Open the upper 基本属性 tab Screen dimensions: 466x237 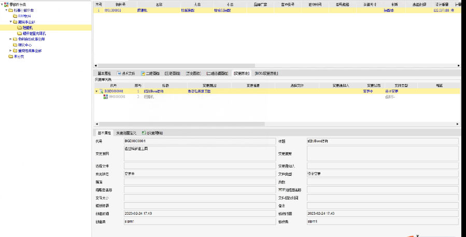104,73
